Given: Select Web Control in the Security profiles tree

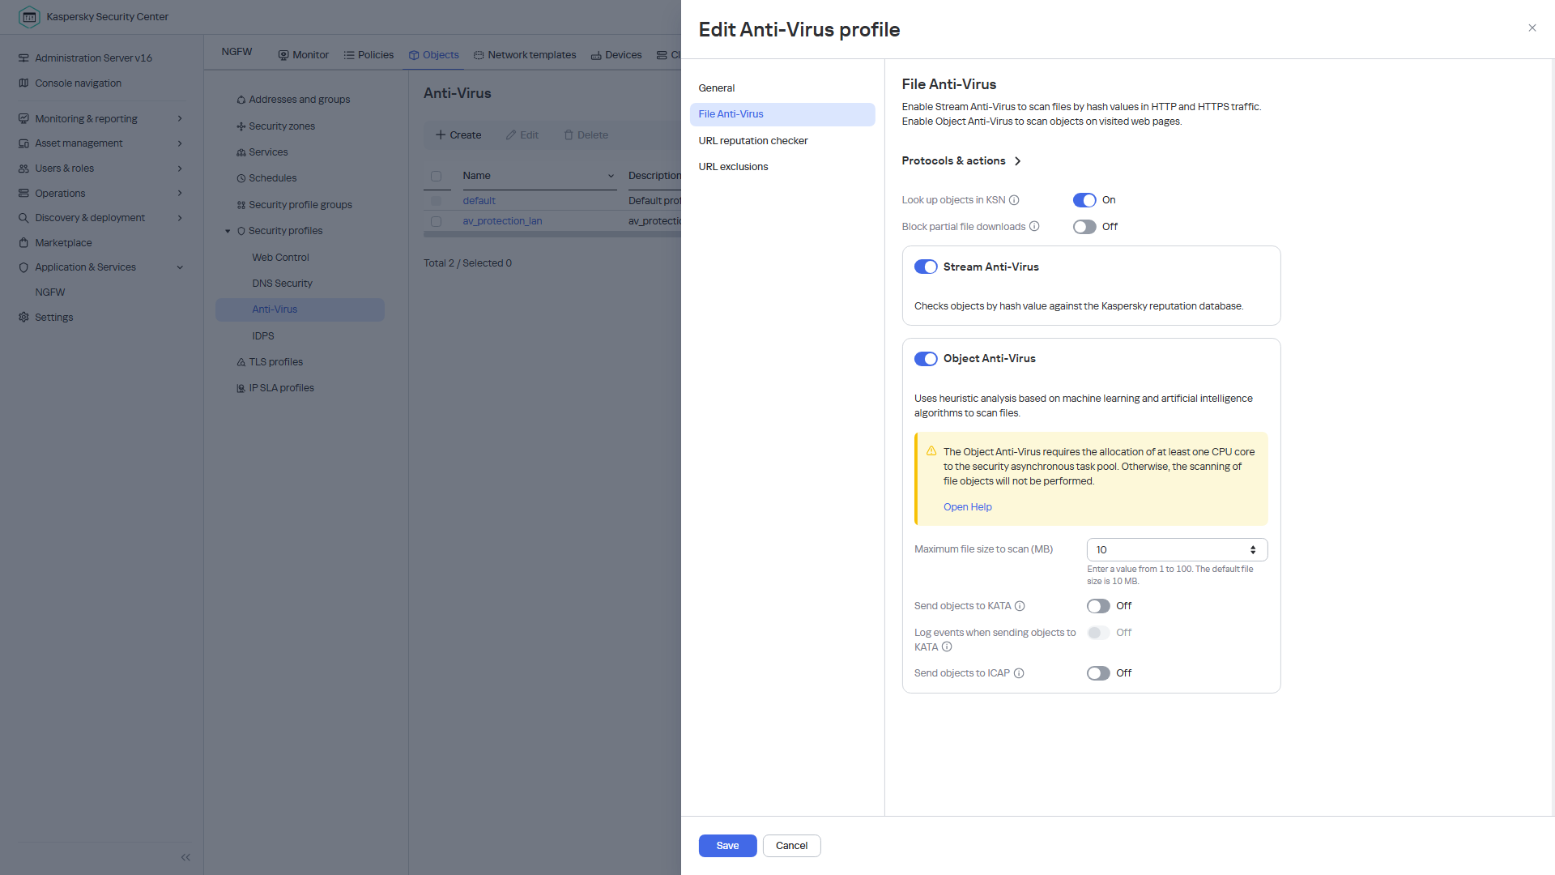Looking at the screenshot, I should pyautogui.click(x=280, y=258).
